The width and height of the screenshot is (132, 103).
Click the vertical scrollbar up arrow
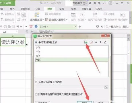pos(129,39)
